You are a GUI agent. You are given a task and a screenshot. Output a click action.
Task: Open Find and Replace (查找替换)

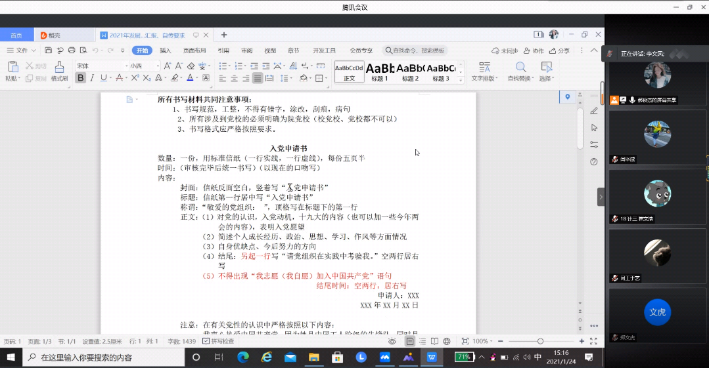pos(521,71)
